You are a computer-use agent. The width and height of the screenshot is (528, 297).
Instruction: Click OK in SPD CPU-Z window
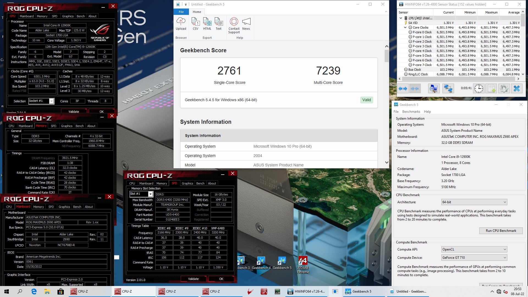221,279
